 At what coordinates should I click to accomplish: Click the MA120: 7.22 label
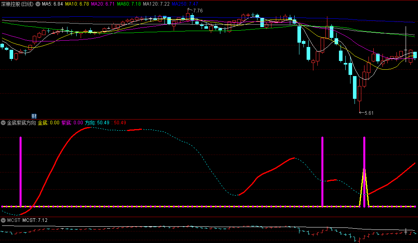click(156, 4)
